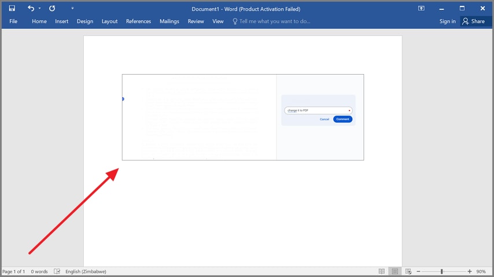Select the inserted screenshot picture in the document
Screen dimensions: 494x277
coord(243,117)
